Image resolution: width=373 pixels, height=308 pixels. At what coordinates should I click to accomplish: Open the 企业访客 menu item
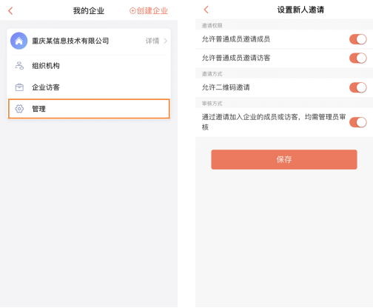(89, 87)
